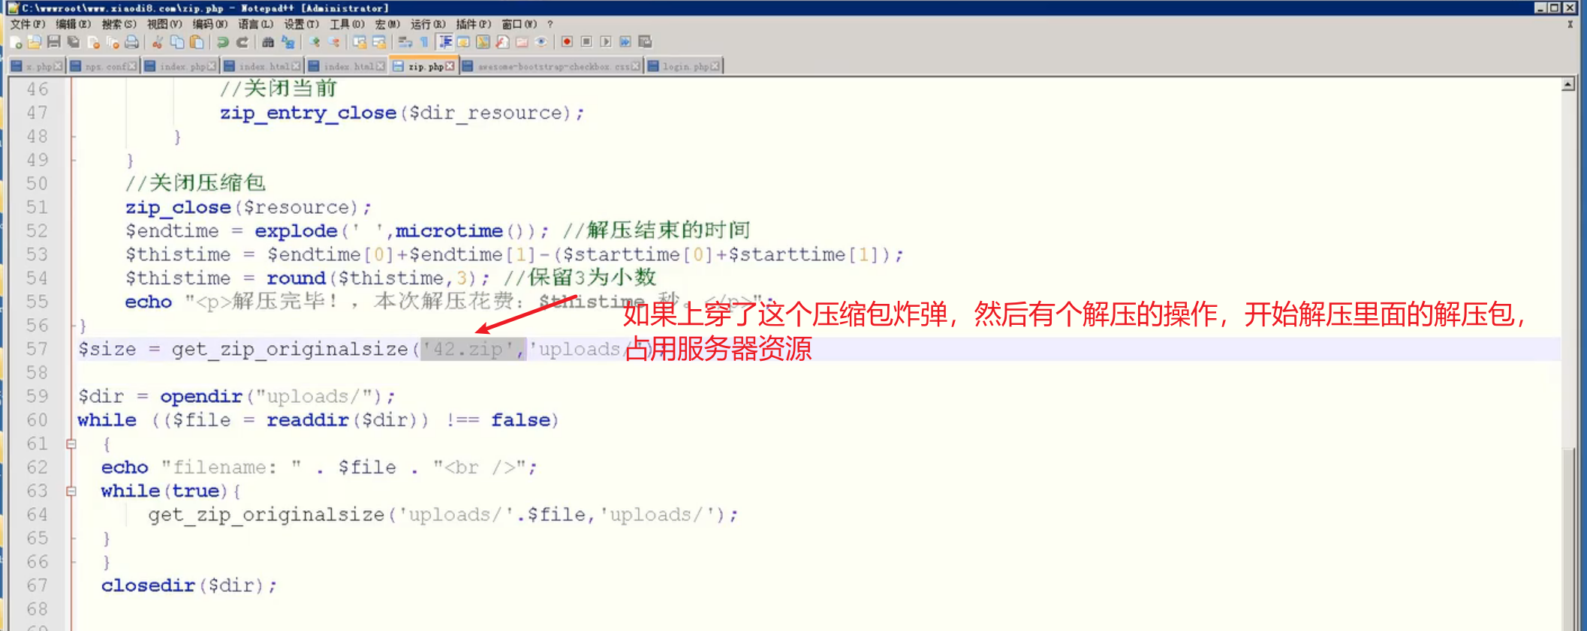
Task: Toggle show all characters (¶) button
Action: (x=424, y=43)
